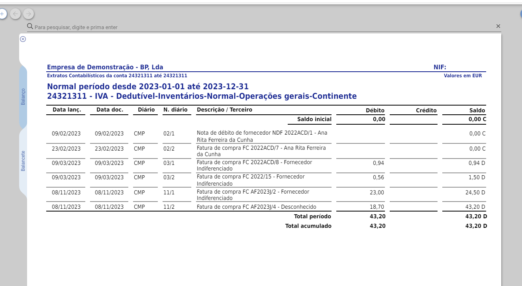Viewport: 522px width, 286px height.
Task: Focus the search field 'Para pesquisar'
Action: click(263, 27)
